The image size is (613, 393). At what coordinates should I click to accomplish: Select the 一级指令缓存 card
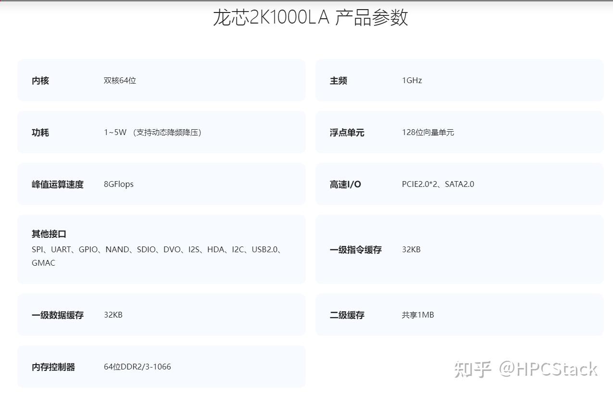459,249
